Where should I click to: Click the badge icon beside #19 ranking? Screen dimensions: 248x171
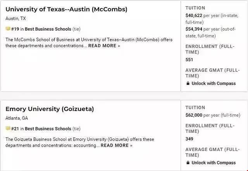tap(8, 29)
